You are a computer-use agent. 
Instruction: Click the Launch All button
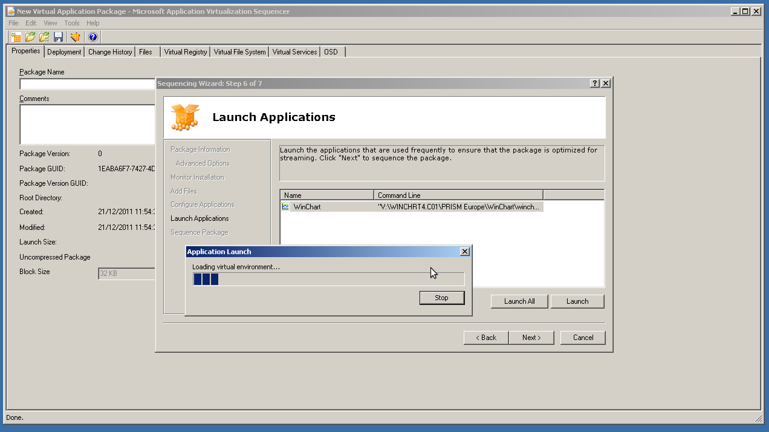(x=519, y=301)
